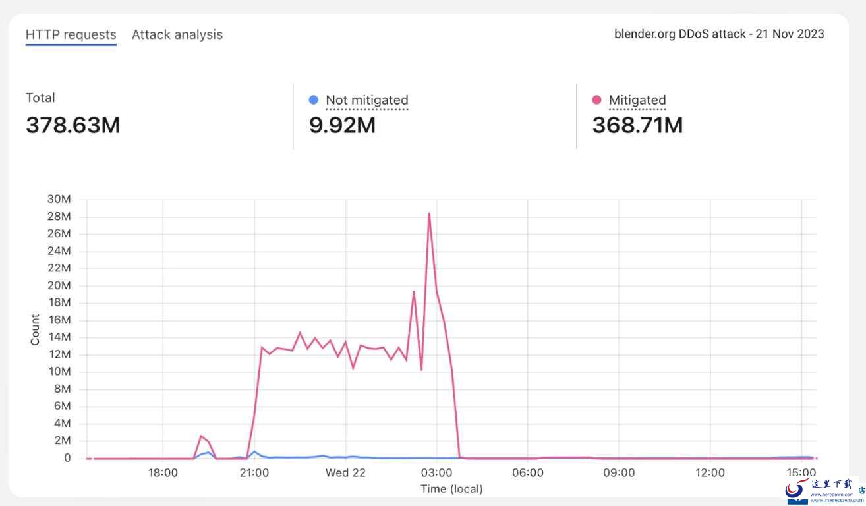Image resolution: width=866 pixels, height=506 pixels.
Task: Select the total value 378.63M
Action: (x=73, y=125)
